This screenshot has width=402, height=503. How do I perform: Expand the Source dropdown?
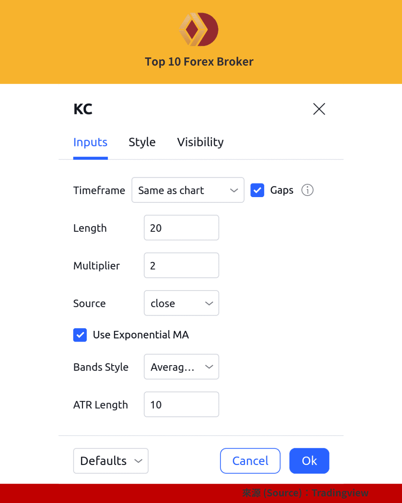181,303
